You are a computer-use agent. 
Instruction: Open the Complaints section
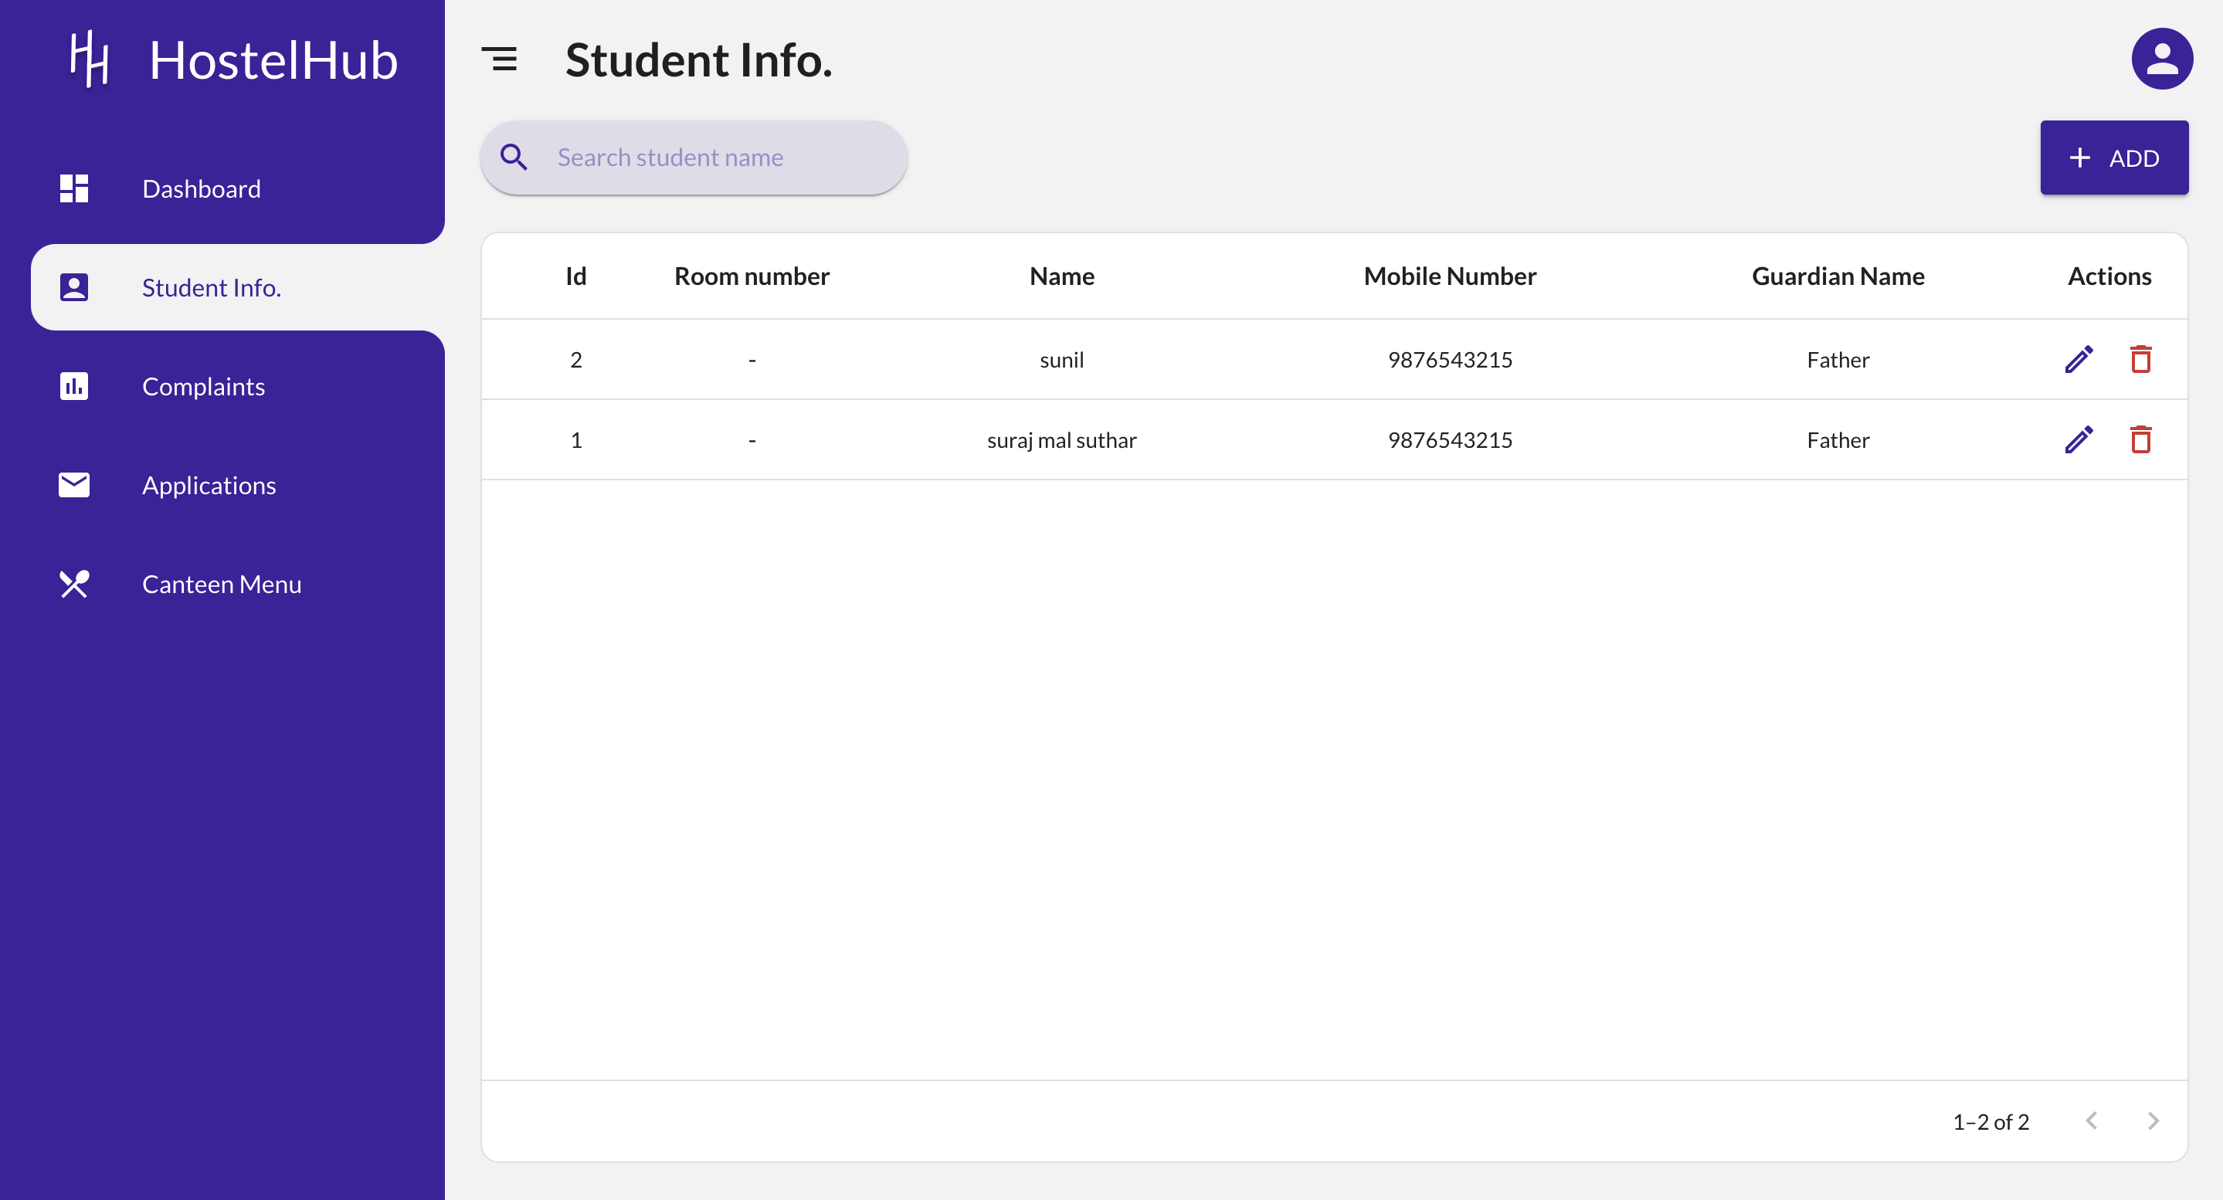[x=203, y=385]
